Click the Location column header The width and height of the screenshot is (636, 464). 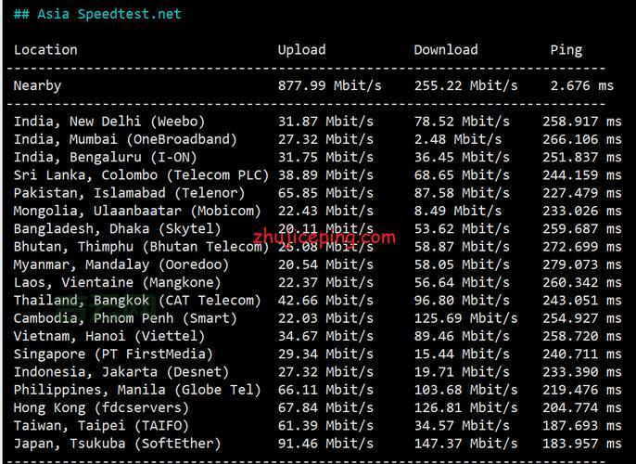click(45, 50)
